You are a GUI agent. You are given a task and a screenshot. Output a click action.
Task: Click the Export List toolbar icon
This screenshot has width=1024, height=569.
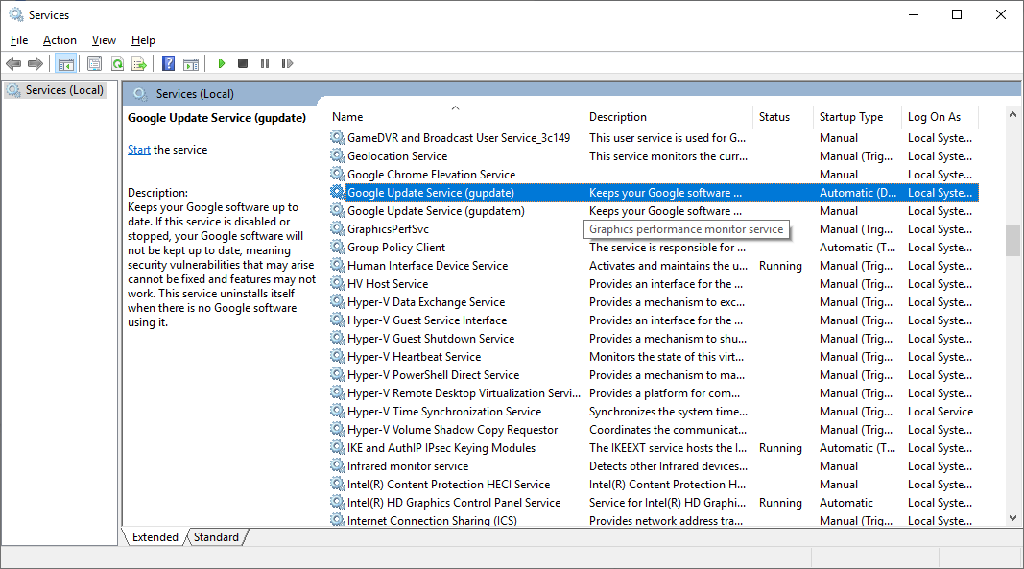(x=139, y=63)
